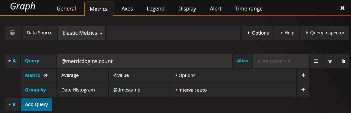Expand the Help section
The height and width of the screenshot is (113, 351).
point(287,33)
